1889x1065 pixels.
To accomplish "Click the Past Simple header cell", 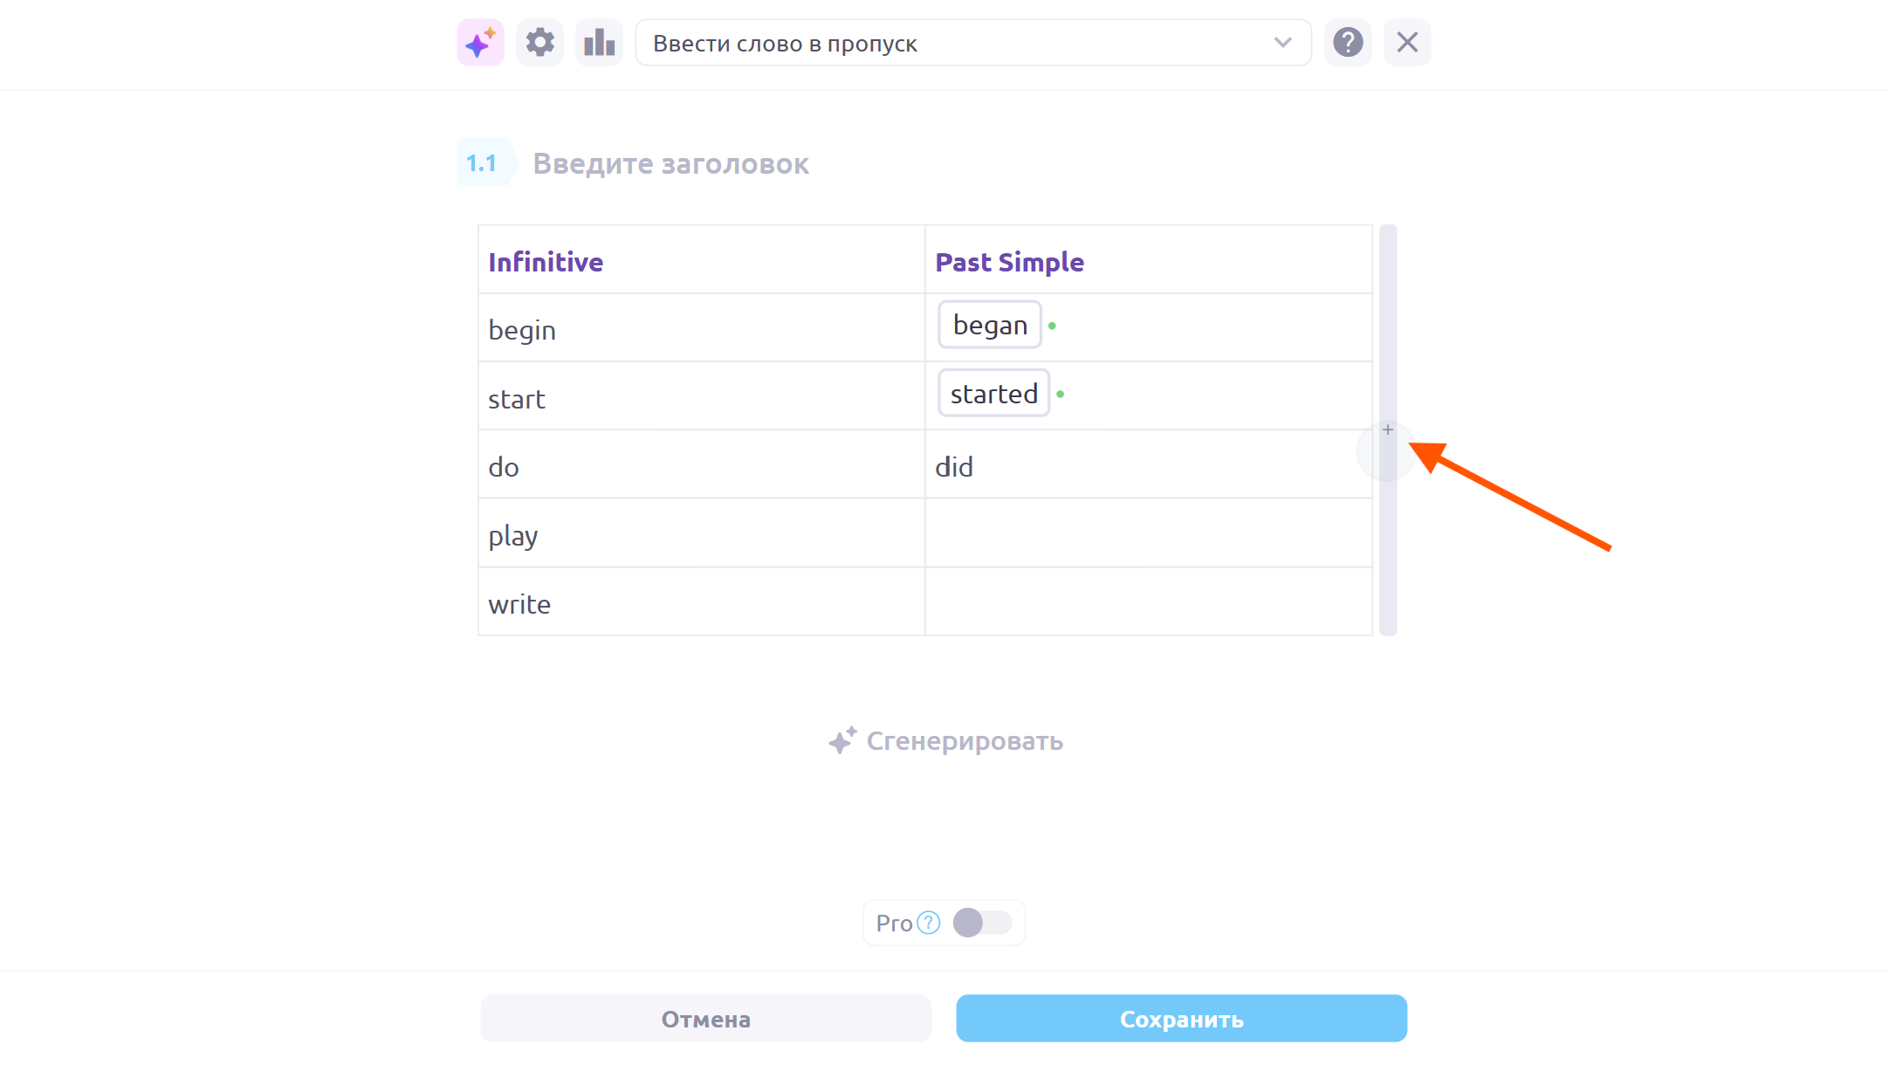I will tap(1147, 262).
